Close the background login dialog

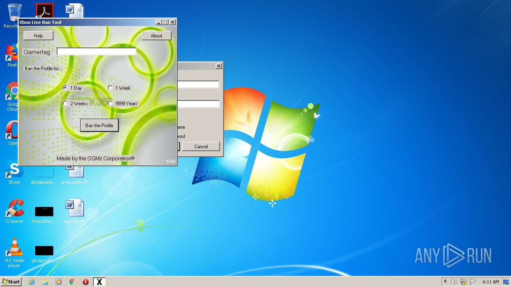(x=218, y=66)
